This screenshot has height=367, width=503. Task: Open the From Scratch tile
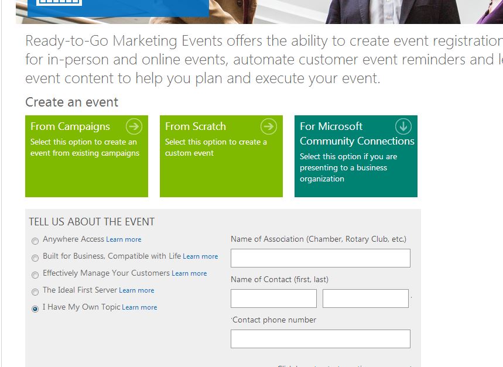click(221, 156)
